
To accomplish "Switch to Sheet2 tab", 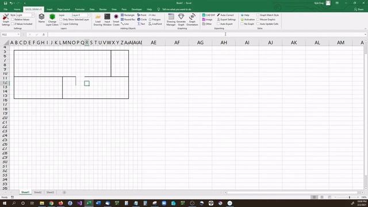I will [37, 192].
